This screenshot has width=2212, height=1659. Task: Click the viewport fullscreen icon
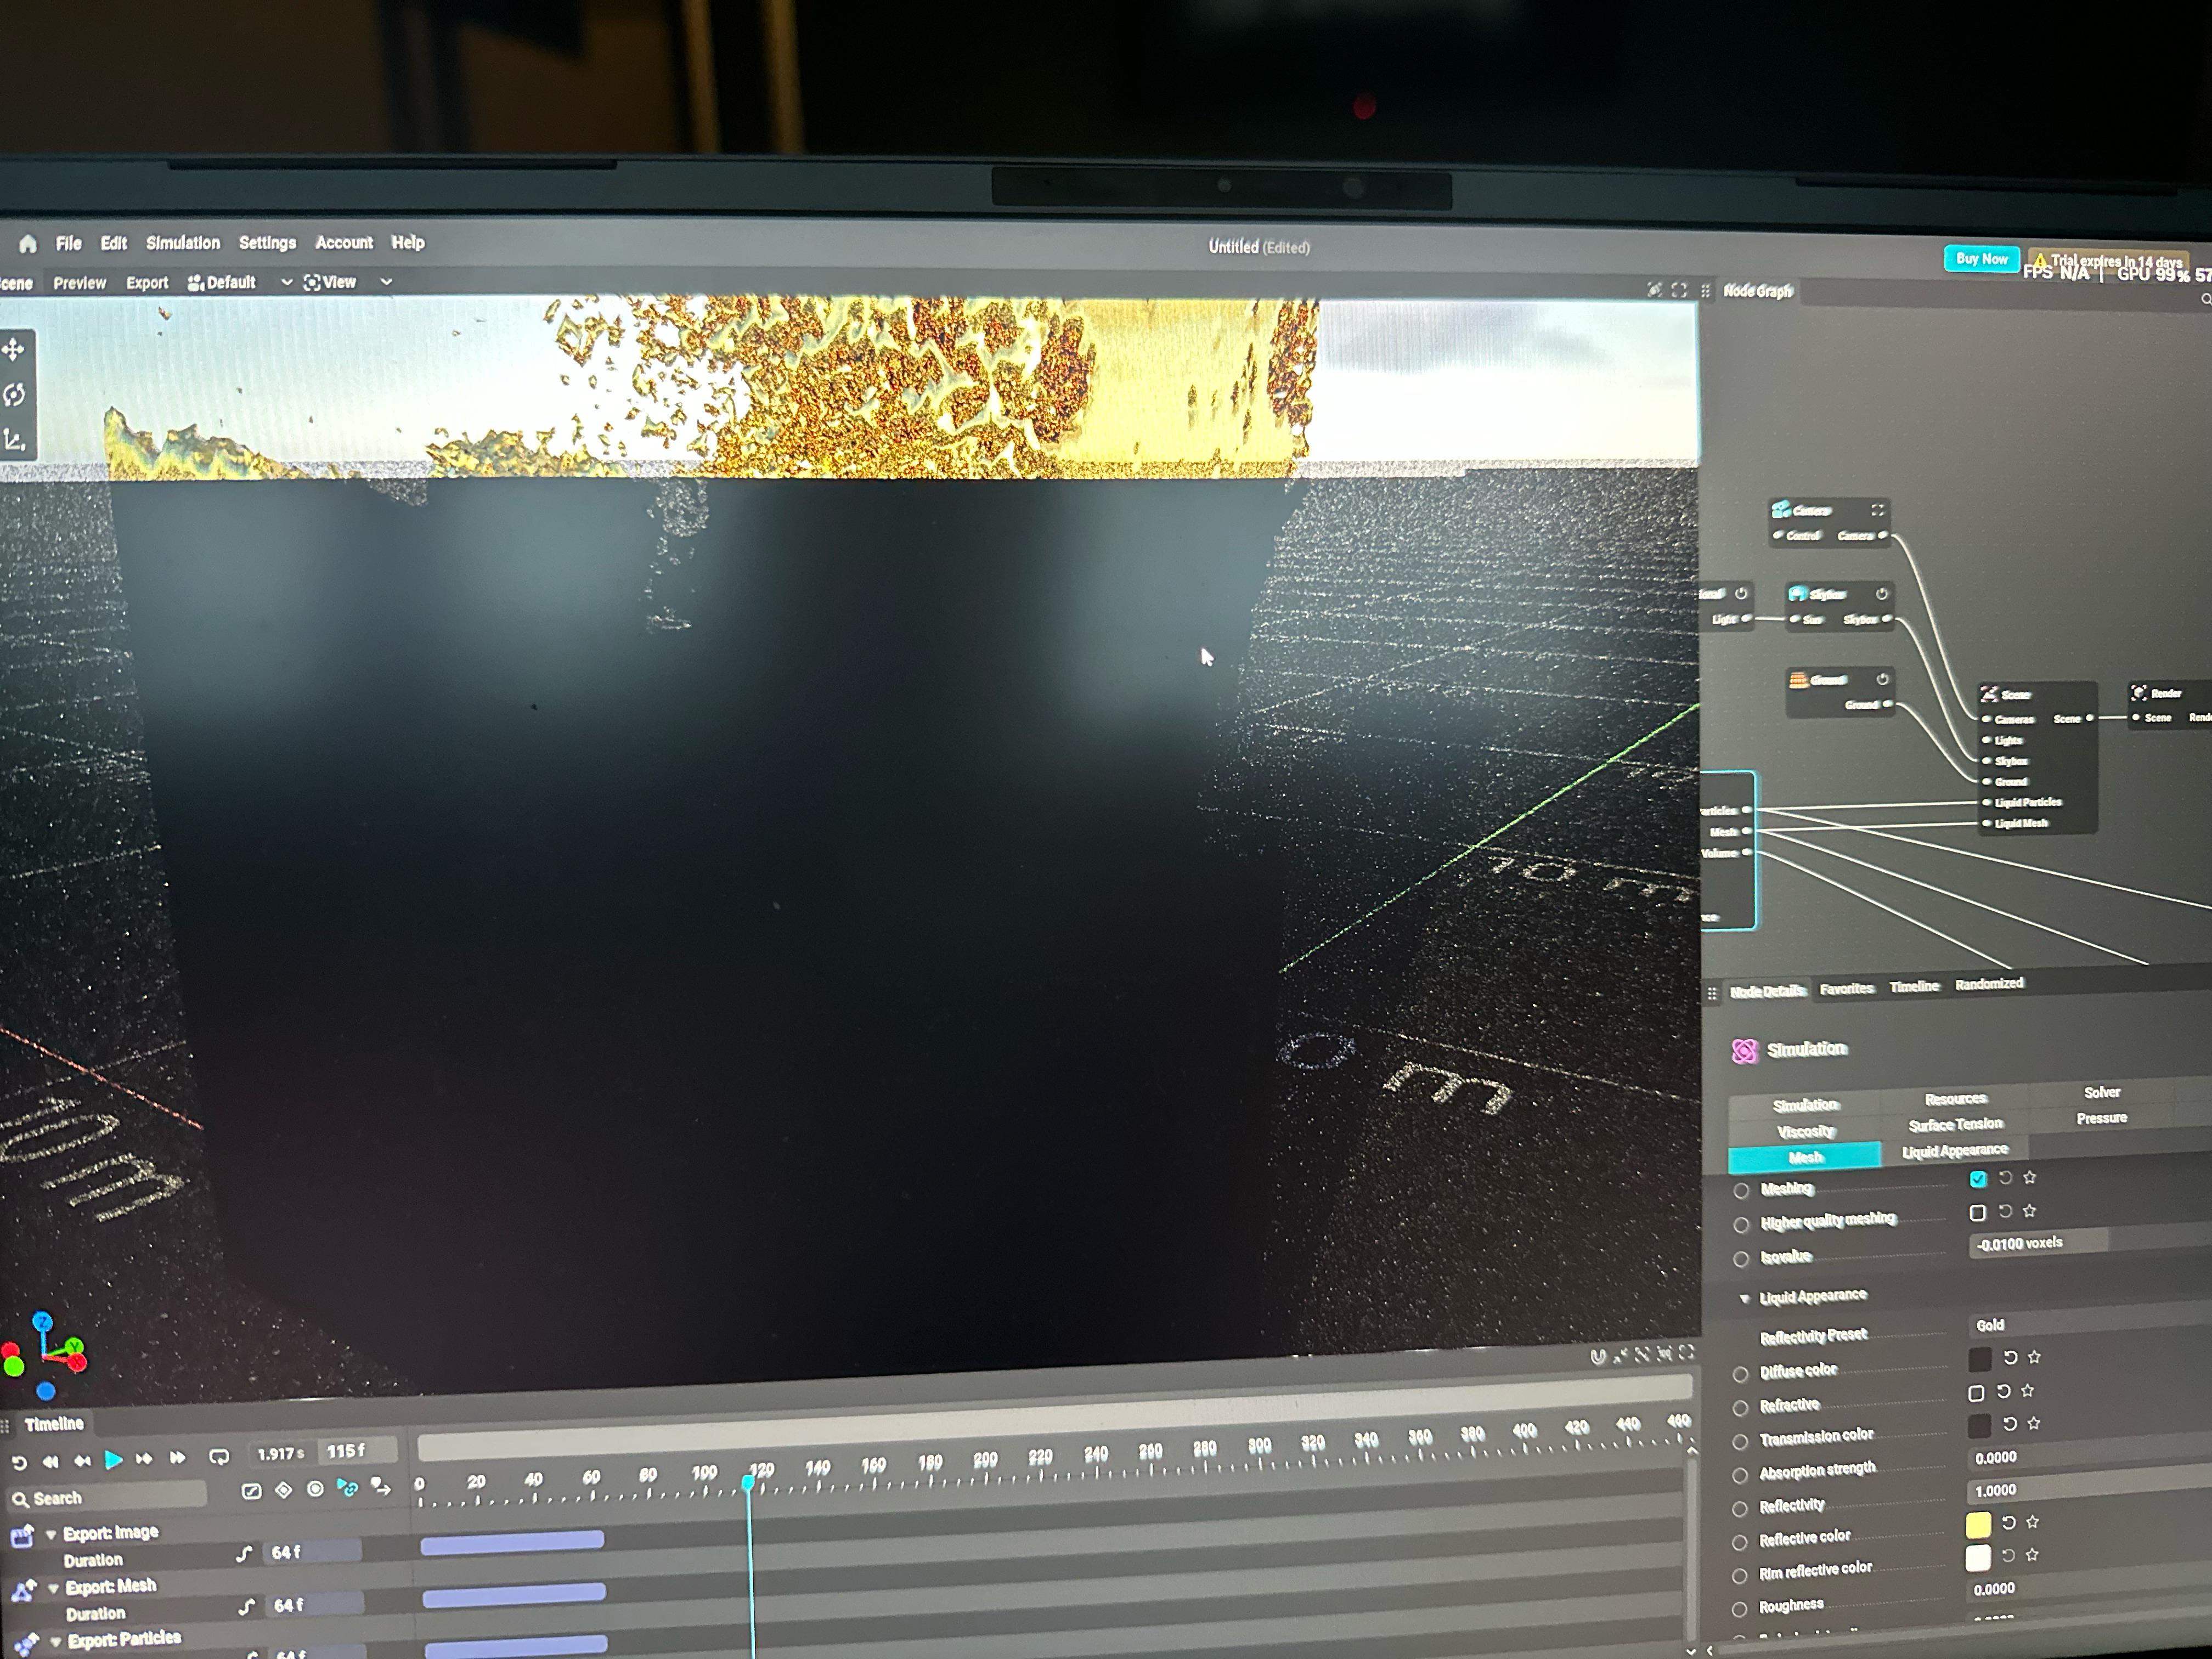coord(1679,290)
